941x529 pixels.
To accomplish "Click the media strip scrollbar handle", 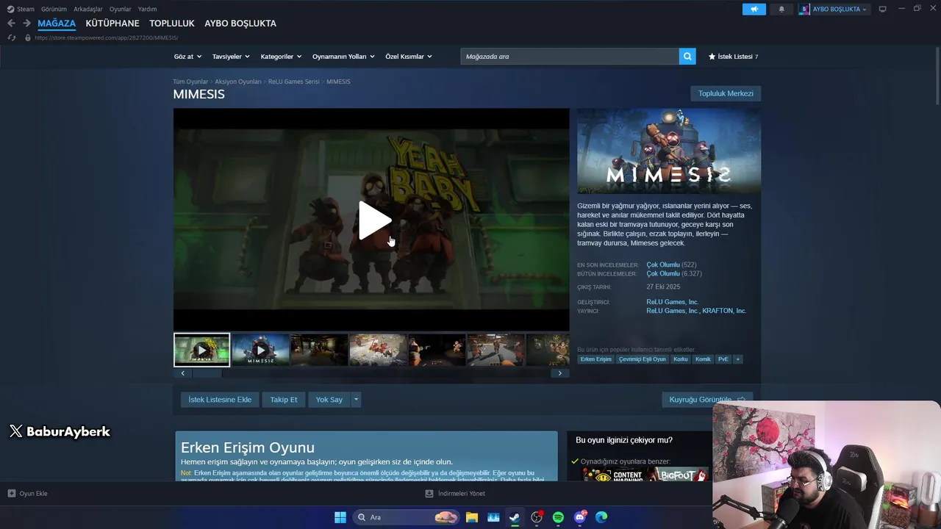I will tap(207, 373).
